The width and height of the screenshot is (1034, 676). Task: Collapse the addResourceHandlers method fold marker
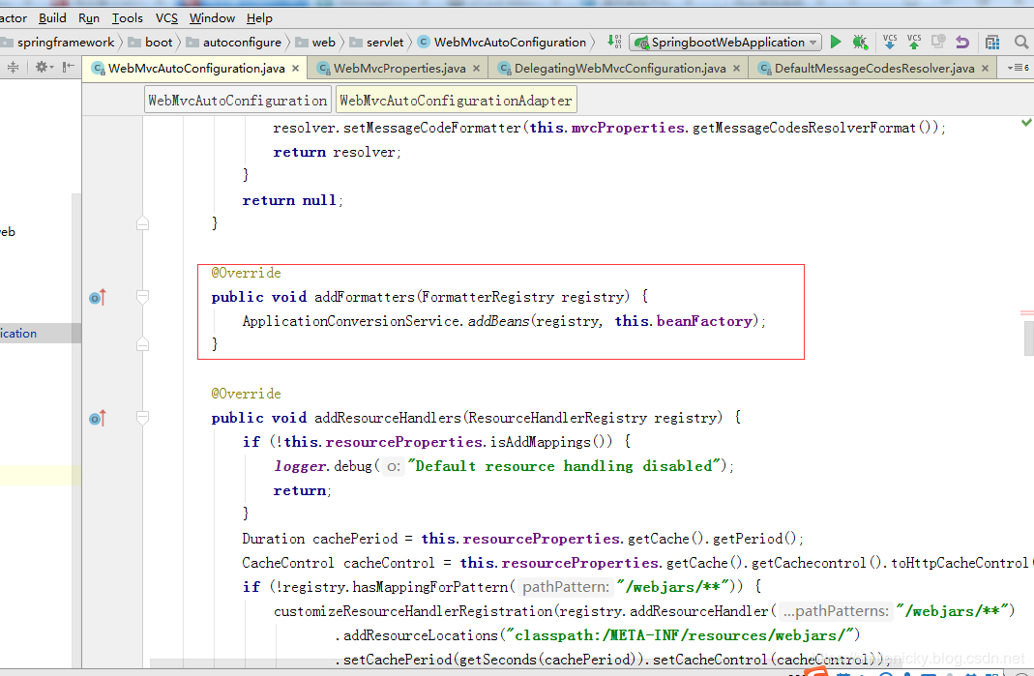143,418
